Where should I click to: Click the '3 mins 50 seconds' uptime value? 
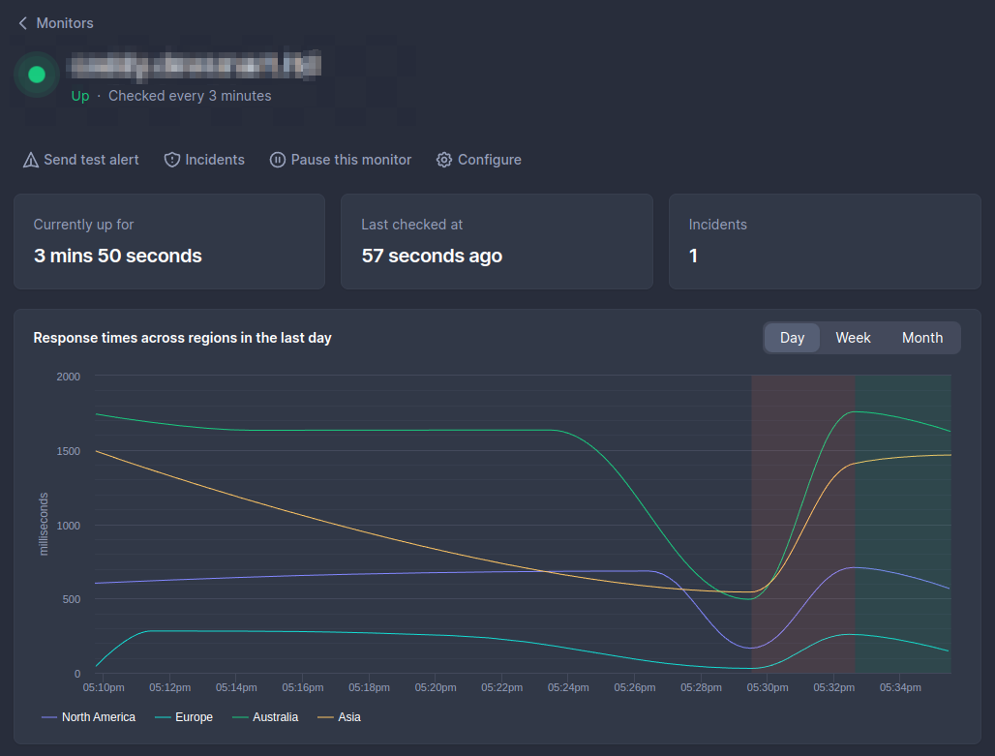118,256
